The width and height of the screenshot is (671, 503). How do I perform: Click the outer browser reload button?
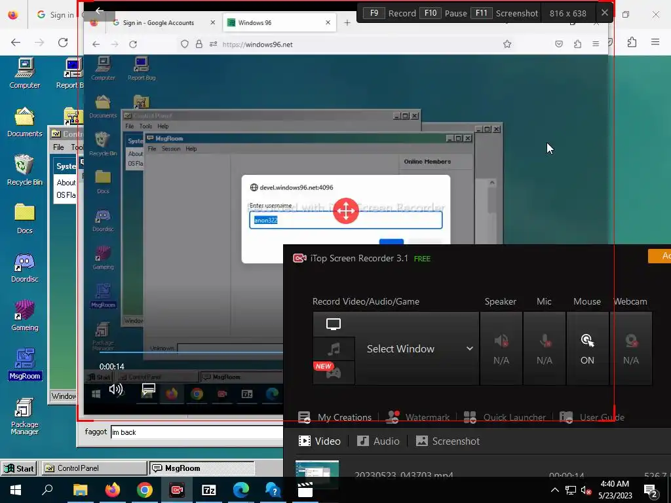point(63,43)
